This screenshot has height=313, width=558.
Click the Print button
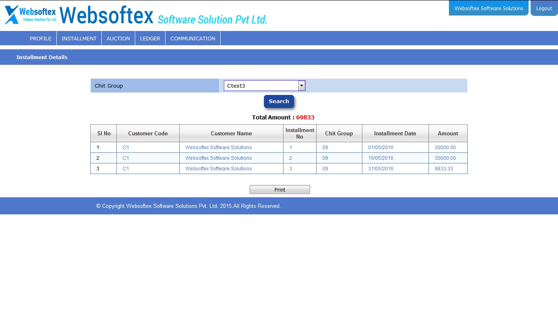pyautogui.click(x=280, y=190)
